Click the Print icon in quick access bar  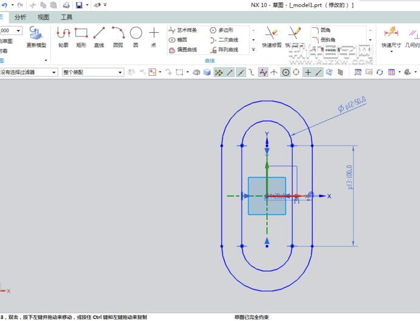click(x=66, y=5)
